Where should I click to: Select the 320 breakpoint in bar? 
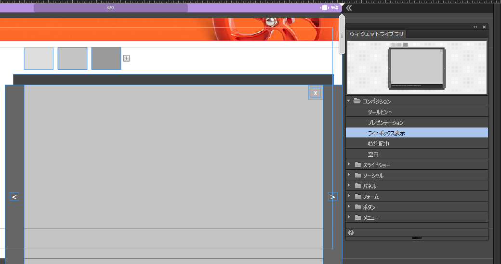coord(110,8)
